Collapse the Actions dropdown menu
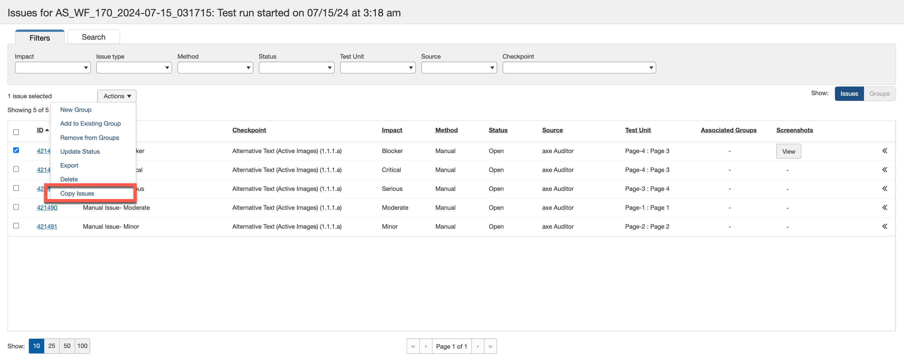The height and width of the screenshot is (359, 904). coord(117,96)
